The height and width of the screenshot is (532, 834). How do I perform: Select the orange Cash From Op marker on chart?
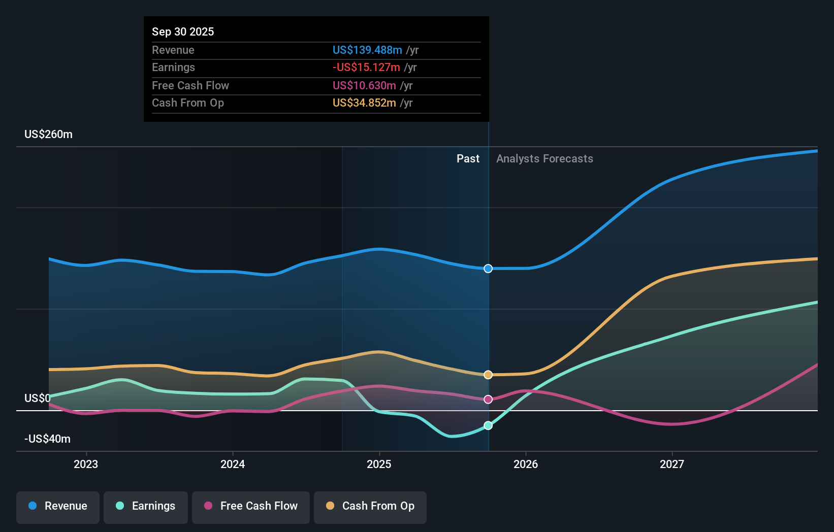click(x=488, y=375)
